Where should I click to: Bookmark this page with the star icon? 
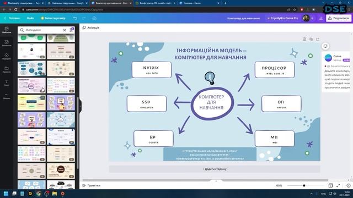pyautogui.click(x=294, y=10)
